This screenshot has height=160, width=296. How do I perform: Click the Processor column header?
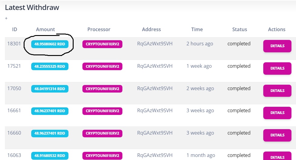tap(99, 29)
